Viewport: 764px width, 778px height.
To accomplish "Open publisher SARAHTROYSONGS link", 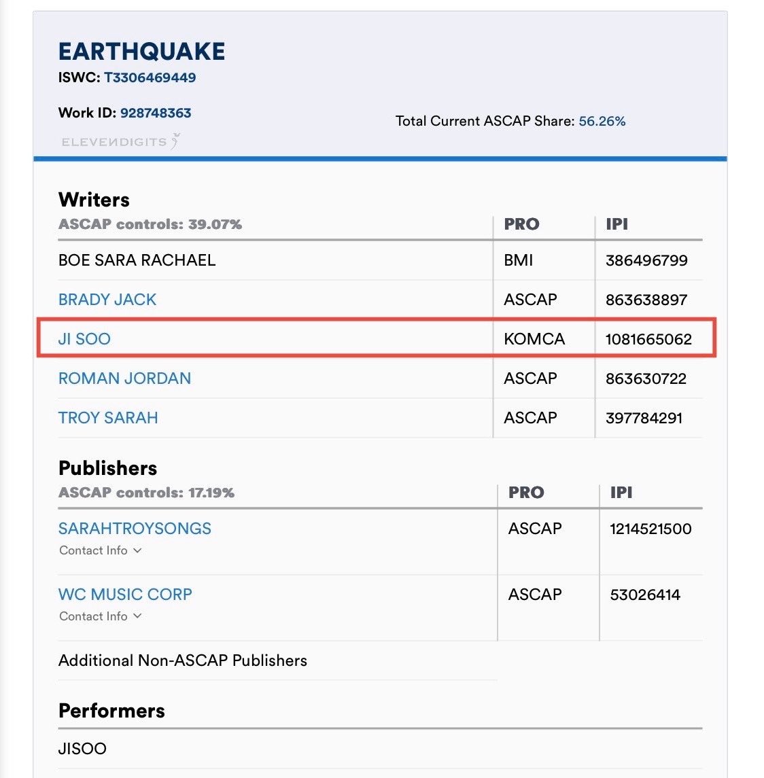I will 135,529.
